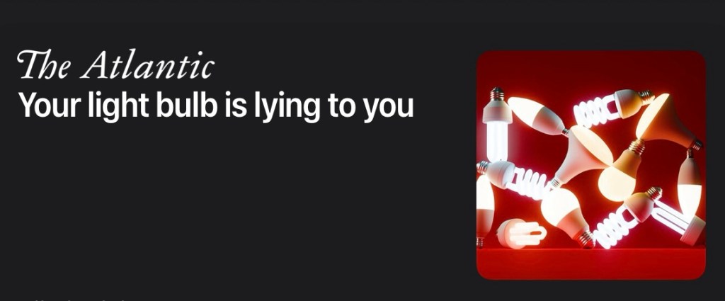Click the word 'Atlantic' in the logo
Screen dimensions: 725x301
pyautogui.click(x=148, y=64)
